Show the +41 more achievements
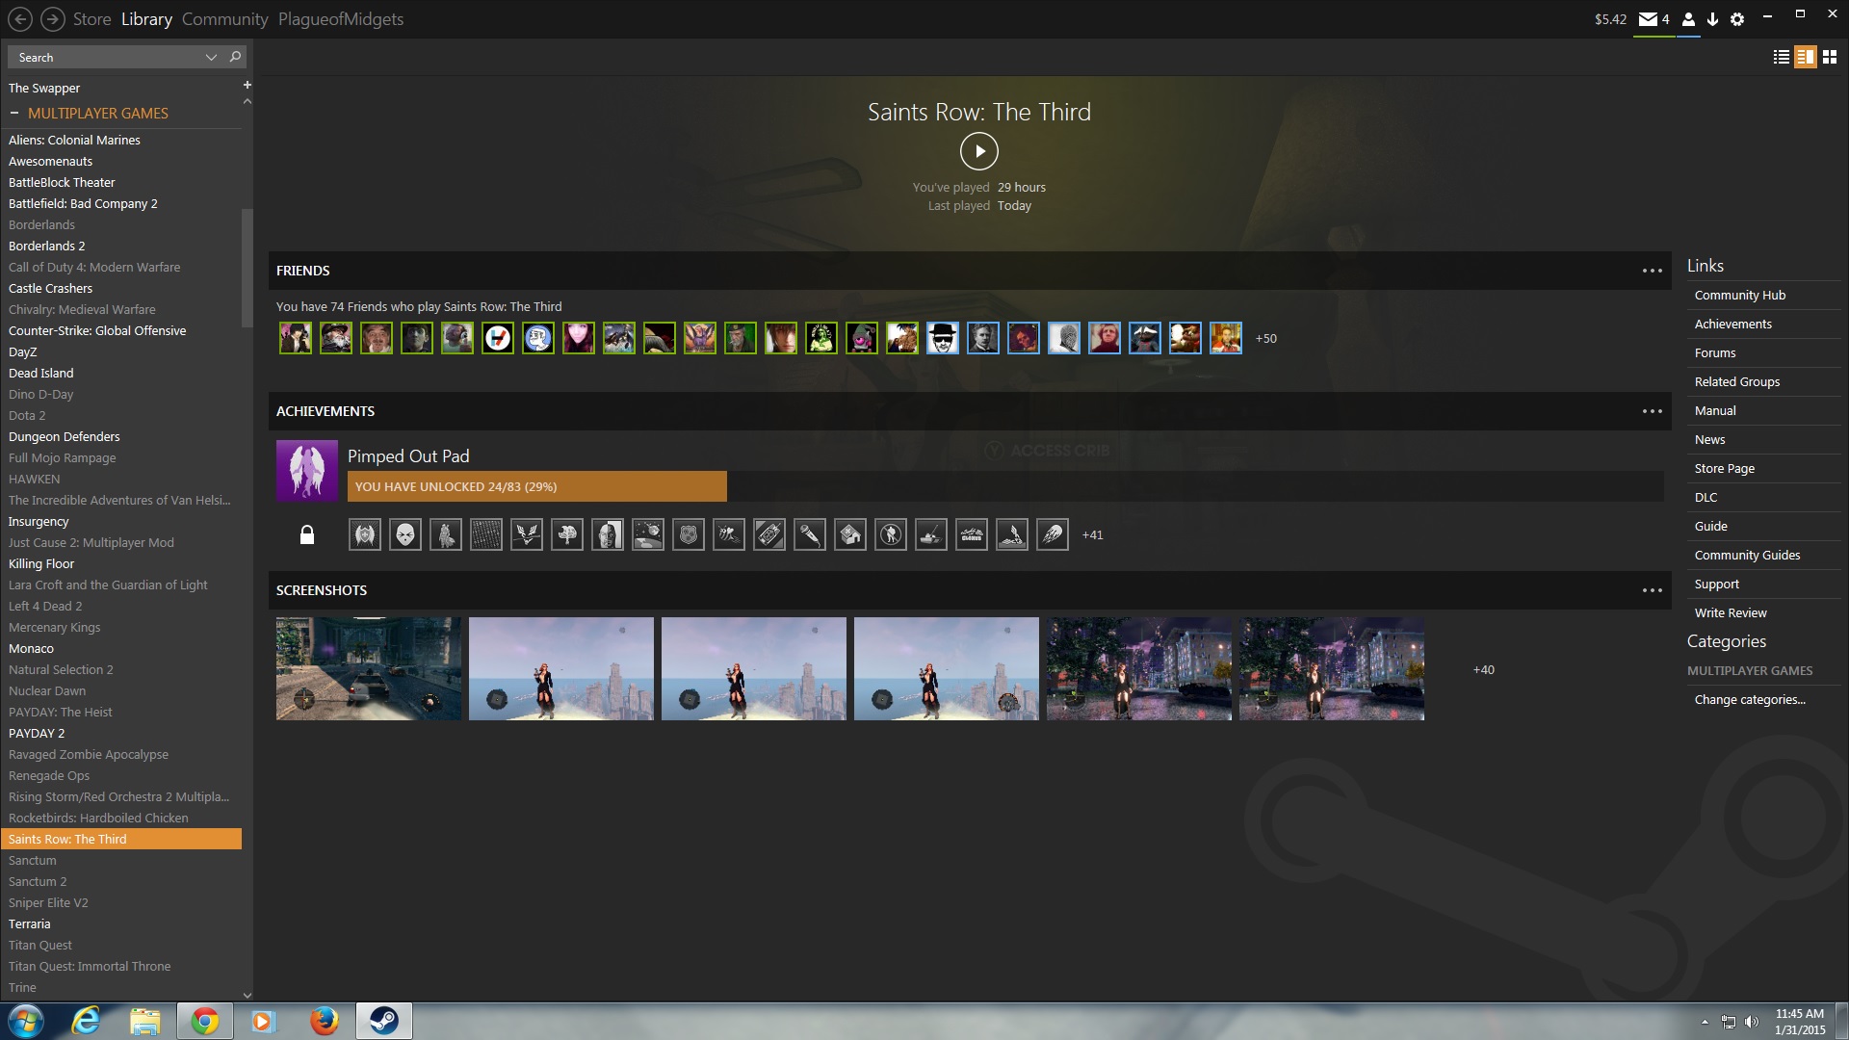 (1093, 535)
